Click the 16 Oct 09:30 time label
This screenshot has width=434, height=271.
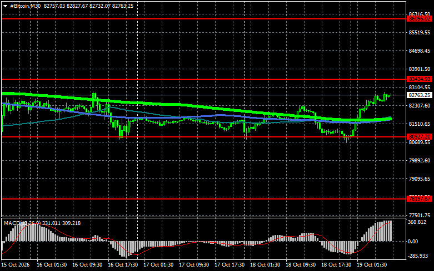coord(87,265)
